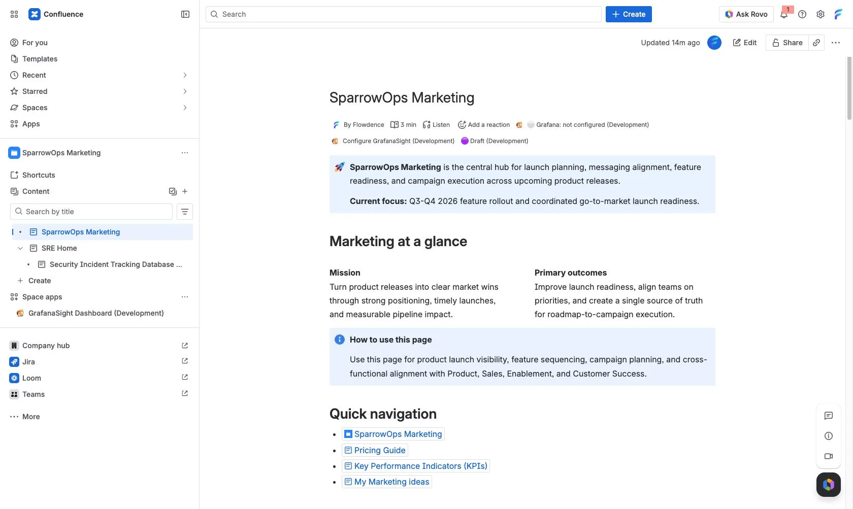Open the Space apps ellipsis menu
The width and height of the screenshot is (853, 509).
[185, 297]
